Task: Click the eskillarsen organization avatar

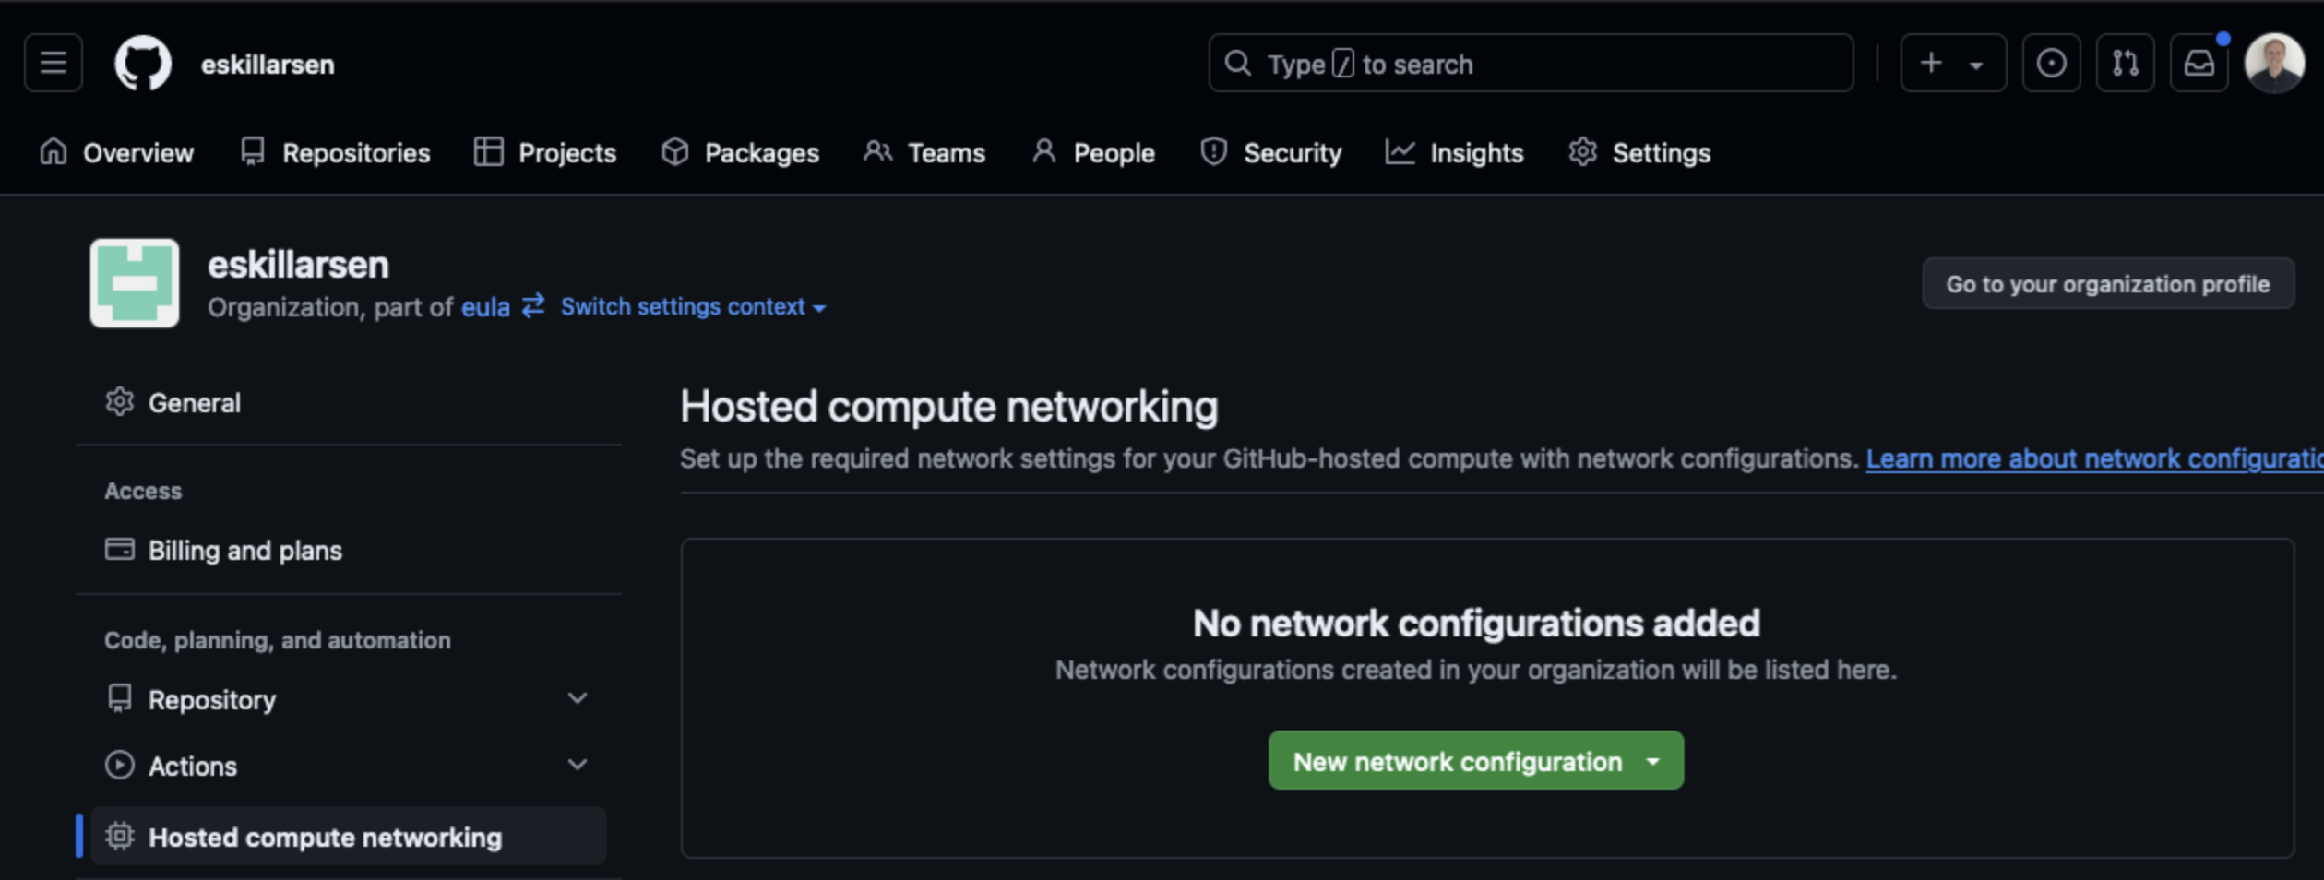Action: [135, 283]
